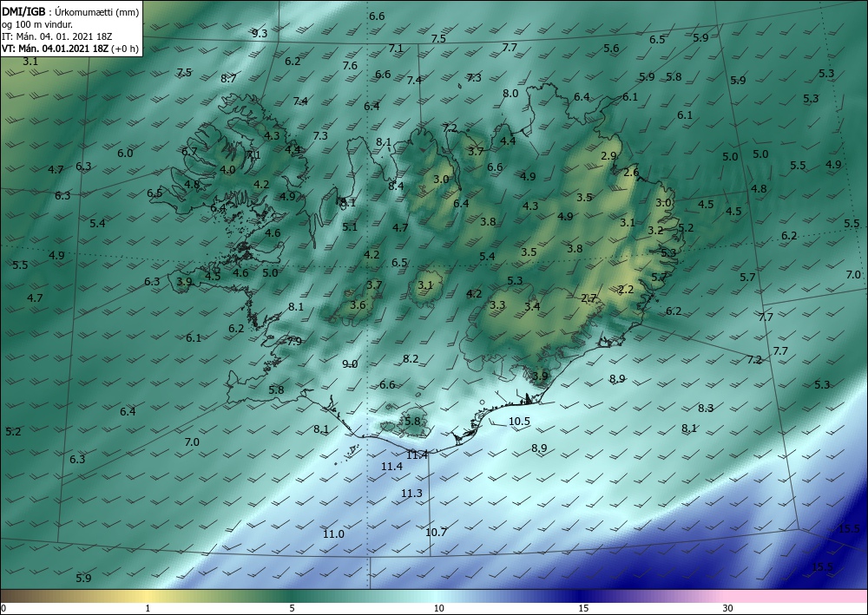The height and width of the screenshot is (615, 868).
Task: Click the 2.9 value in northeast Iceland
Action: point(609,155)
